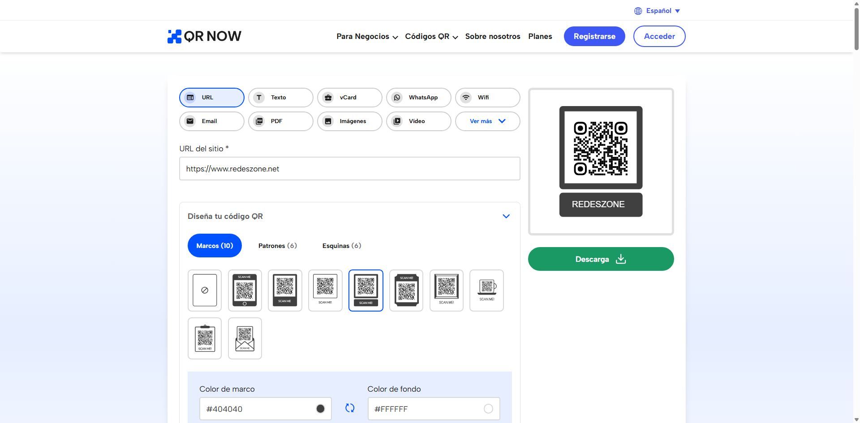Select the coffee cup frame
The height and width of the screenshot is (423, 860).
(x=486, y=290)
